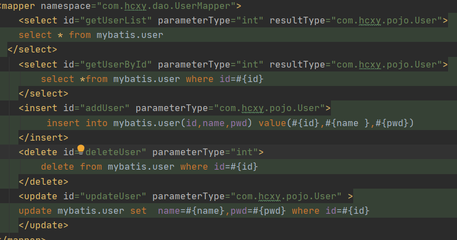The image size is (457, 240).
Task: Click the #{pwd} parameter in the insert statement
Action: (394, 123)
